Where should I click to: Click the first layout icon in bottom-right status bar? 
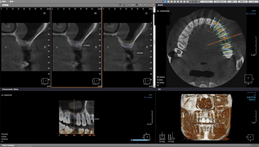tap(252, 145)
